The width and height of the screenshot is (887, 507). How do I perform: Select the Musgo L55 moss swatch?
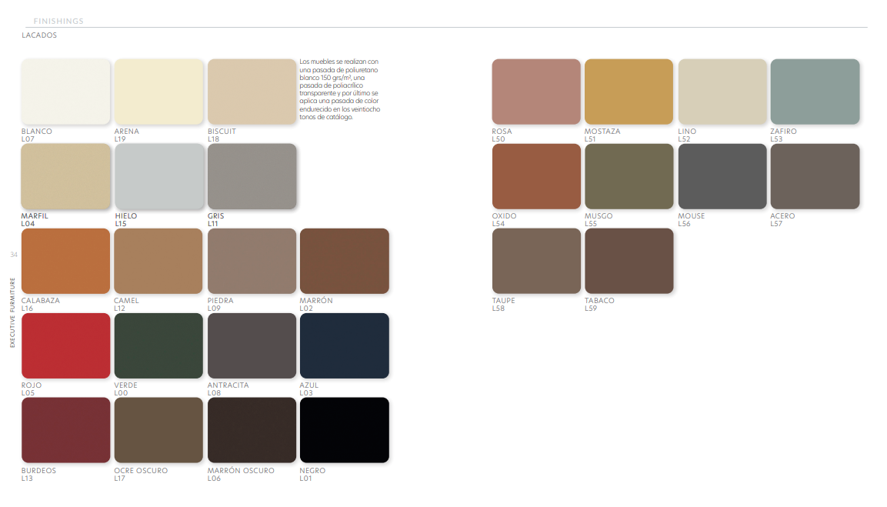click(x=629, y=176)
